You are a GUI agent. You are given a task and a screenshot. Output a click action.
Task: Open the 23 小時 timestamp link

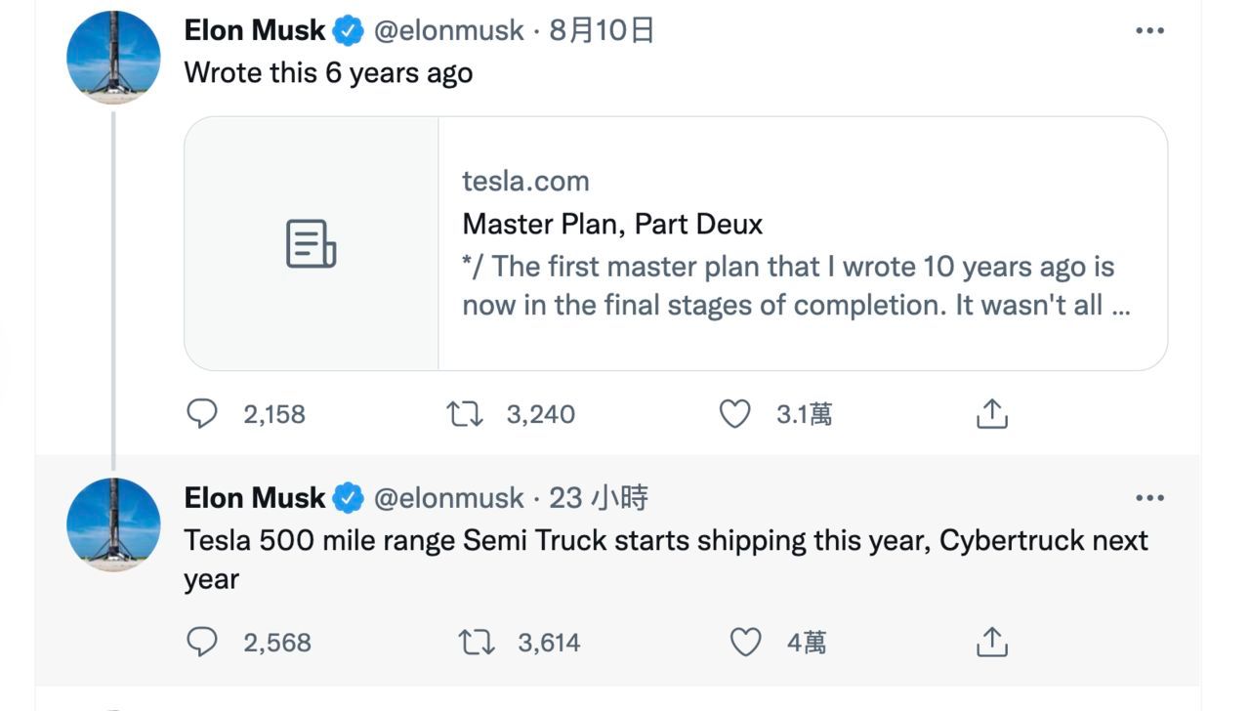(x=599, y=498)
